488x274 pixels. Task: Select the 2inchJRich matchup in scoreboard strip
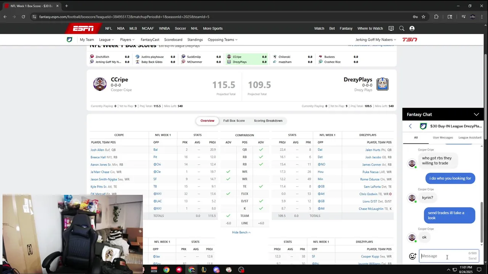tap(110, 59)
